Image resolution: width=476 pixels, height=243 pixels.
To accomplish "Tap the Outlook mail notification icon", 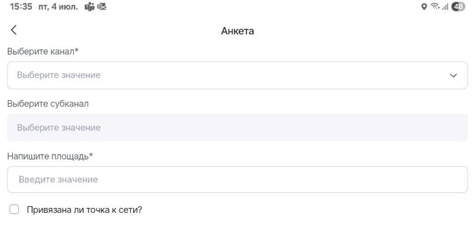I will 102,7.
